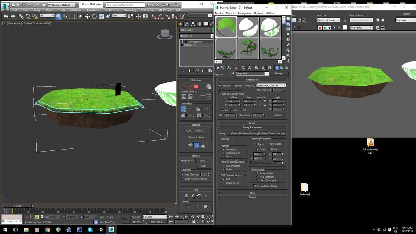
Task: Open the Mapping type dropdown
Action: click(271, 85)
